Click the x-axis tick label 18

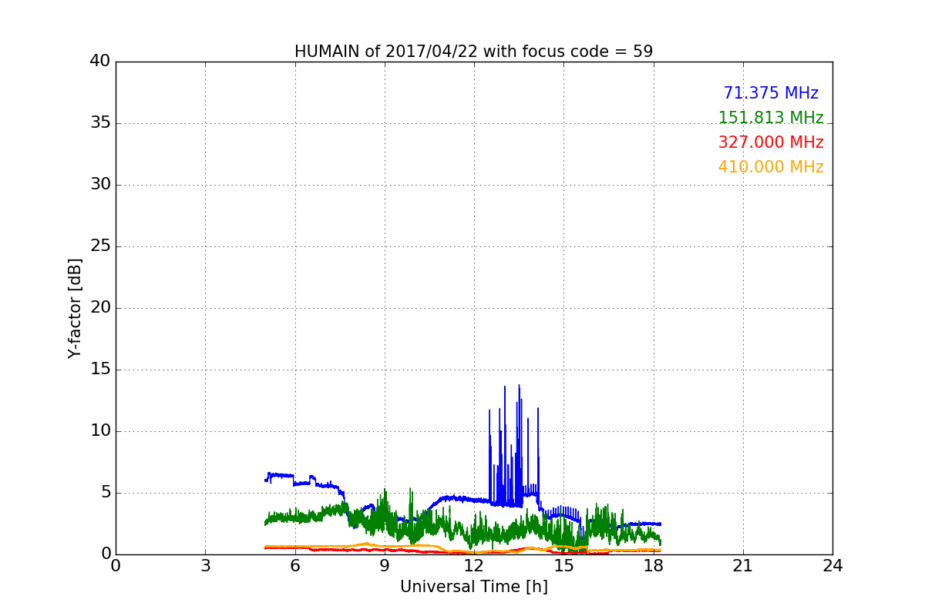(654, 566)
